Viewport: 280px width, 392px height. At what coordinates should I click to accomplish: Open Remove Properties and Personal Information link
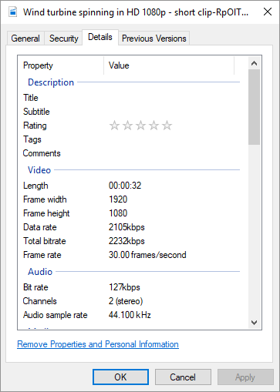tap(98, 344)
